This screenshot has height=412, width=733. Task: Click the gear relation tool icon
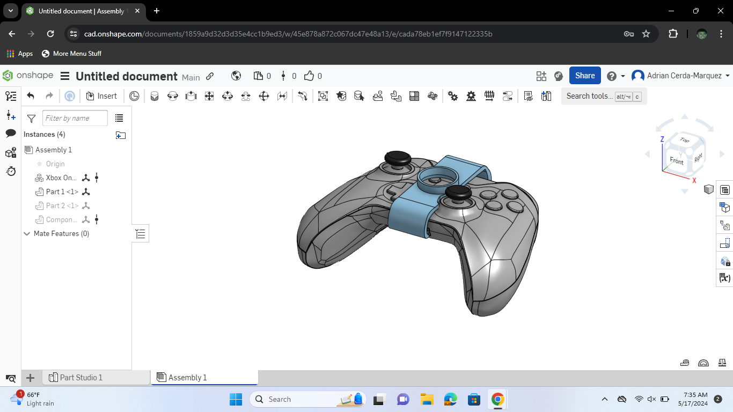click(x=453, y=96)
